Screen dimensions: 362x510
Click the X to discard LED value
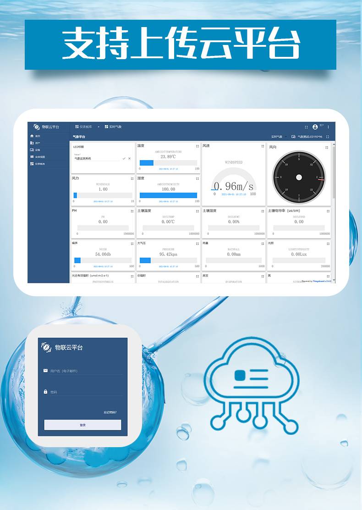click(130, 158)
